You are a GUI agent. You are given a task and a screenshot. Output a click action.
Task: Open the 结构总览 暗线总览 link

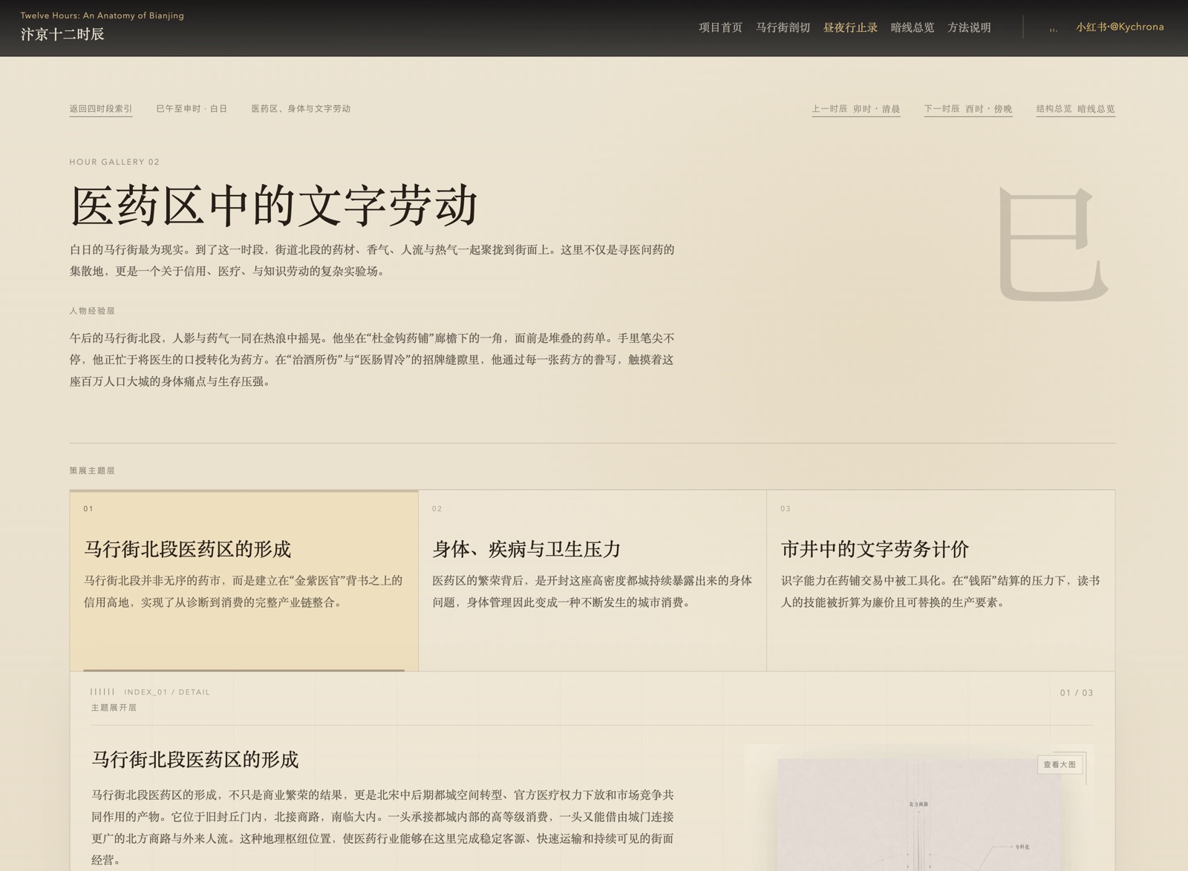coord(1076,109)
